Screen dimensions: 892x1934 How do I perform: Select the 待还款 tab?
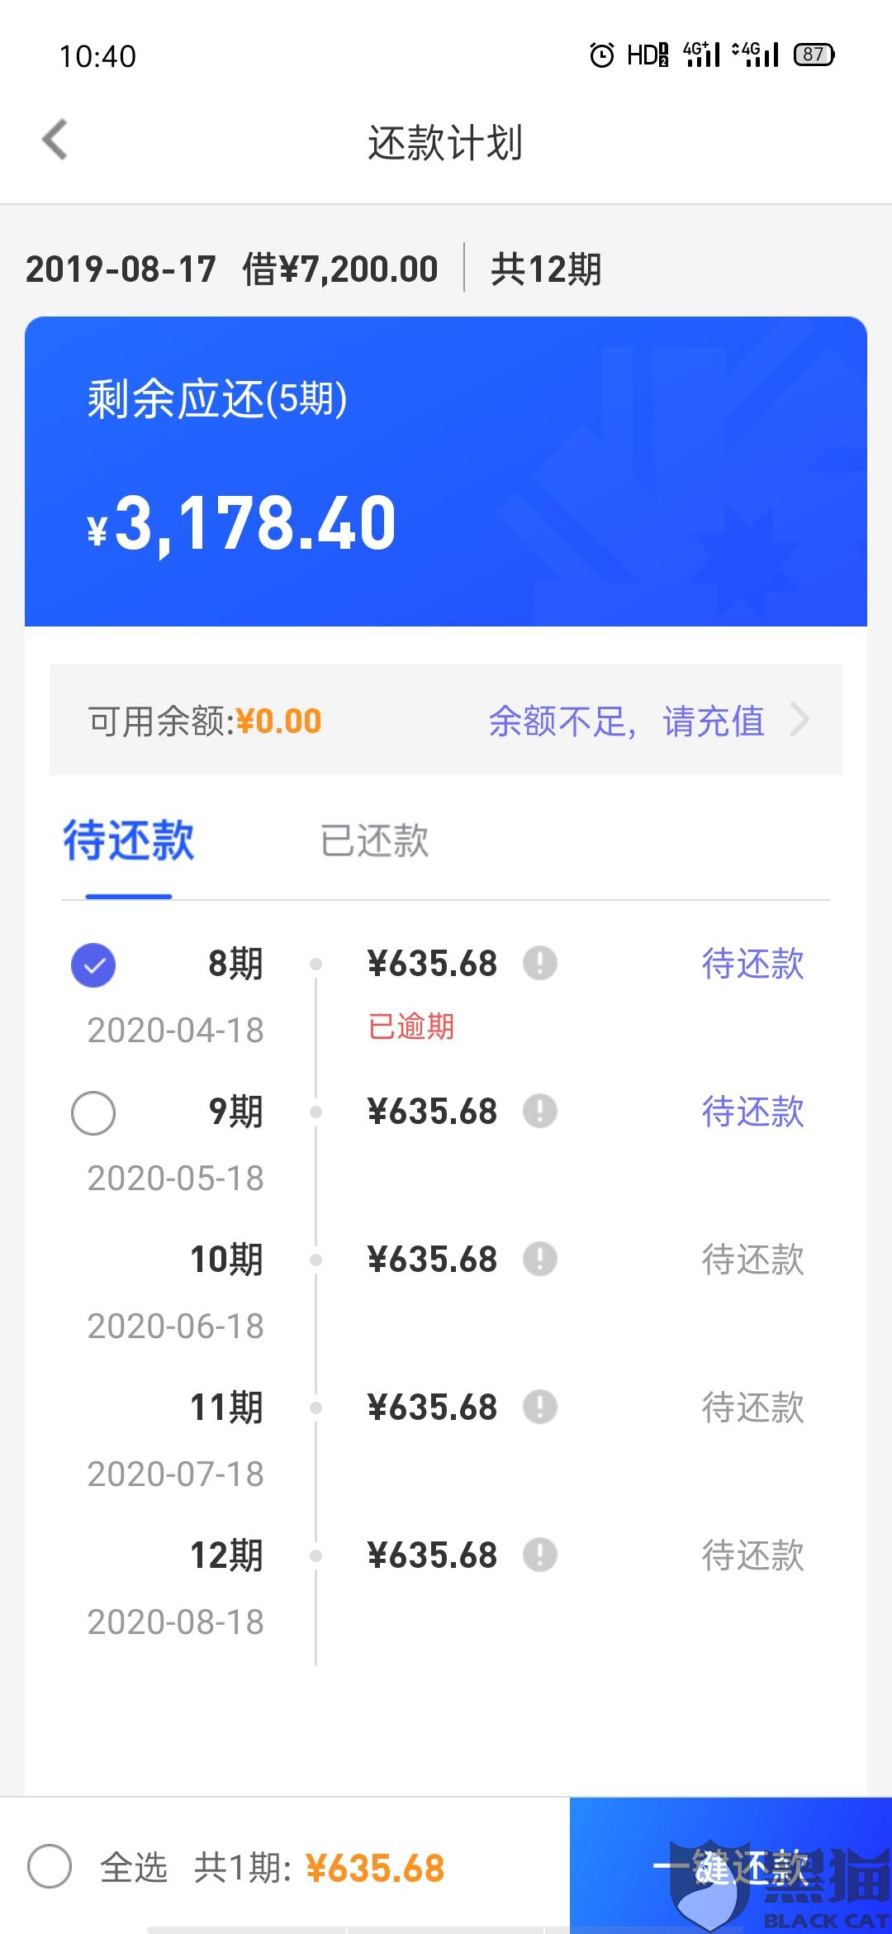click(129, 841)
